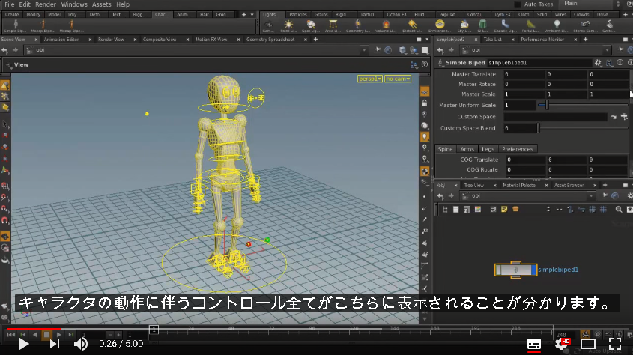Click the back arrow in the scene view path bar
Screen dimensions: 633x355
click(4, 50)
